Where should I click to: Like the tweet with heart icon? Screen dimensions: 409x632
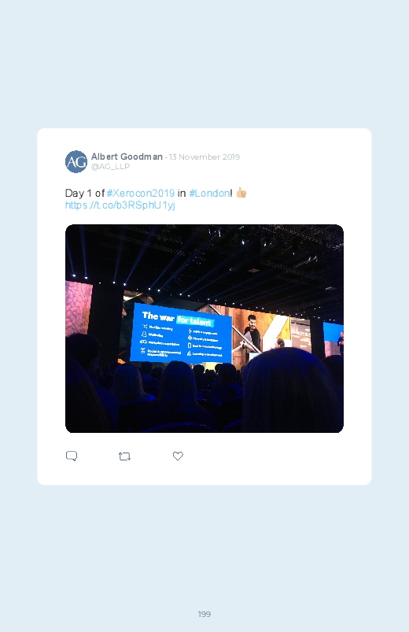coord(178,456)
